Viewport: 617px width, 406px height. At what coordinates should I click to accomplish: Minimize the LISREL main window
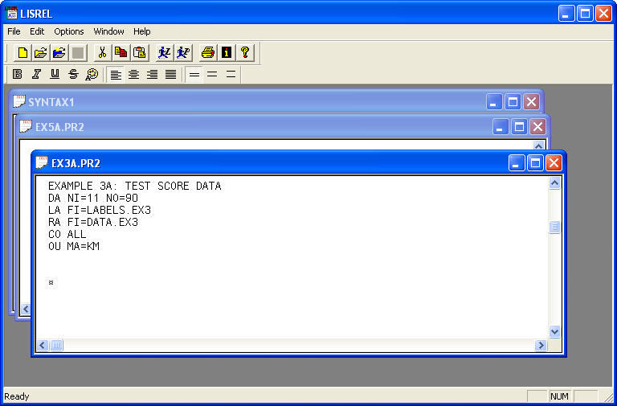566,14
